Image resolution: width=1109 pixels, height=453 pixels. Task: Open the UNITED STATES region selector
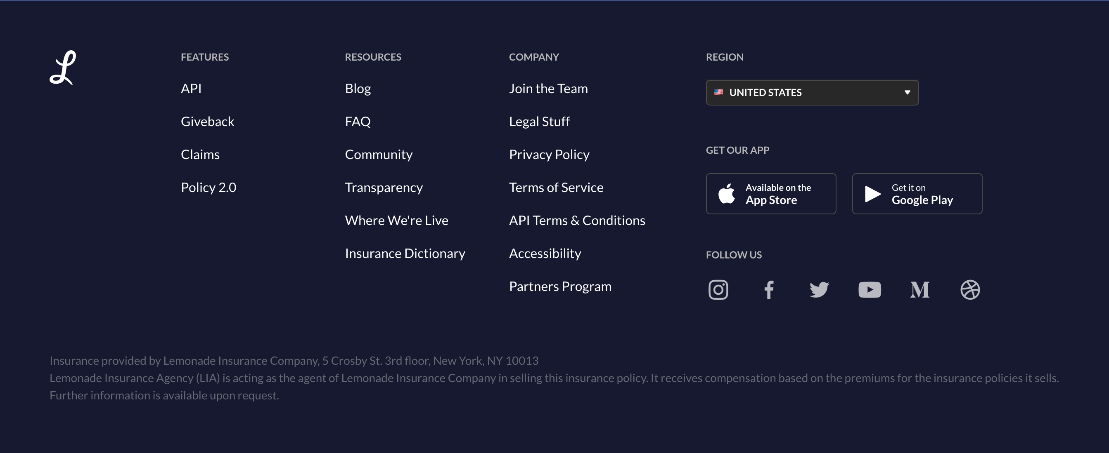tap(812, 92)
